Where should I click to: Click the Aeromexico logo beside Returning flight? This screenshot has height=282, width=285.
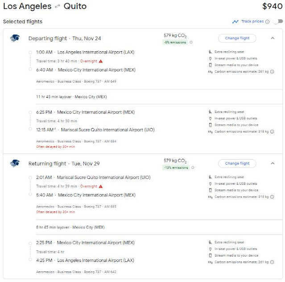[15, 163]
